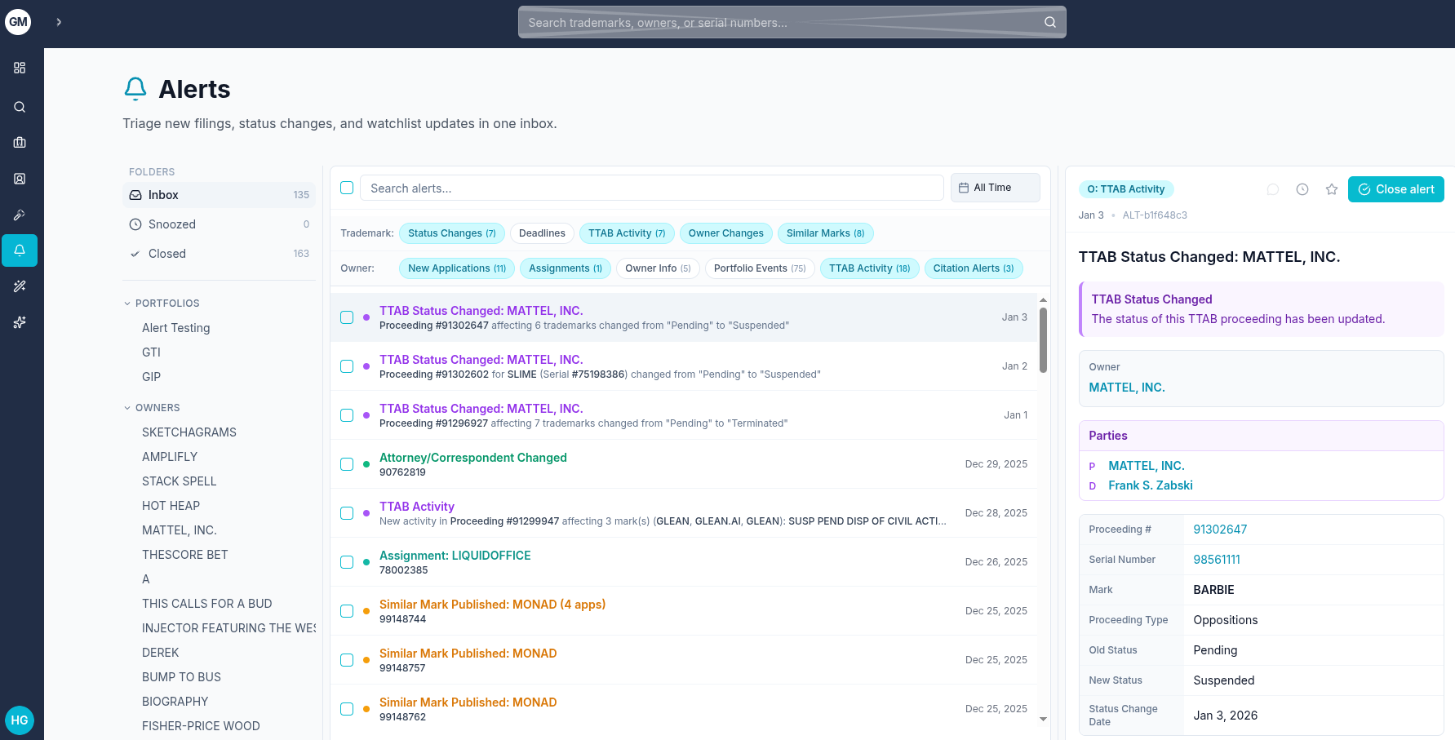Toggle the Citation Alerts (3) chip
Screen dimensions: 1455x740
point(974,268)
